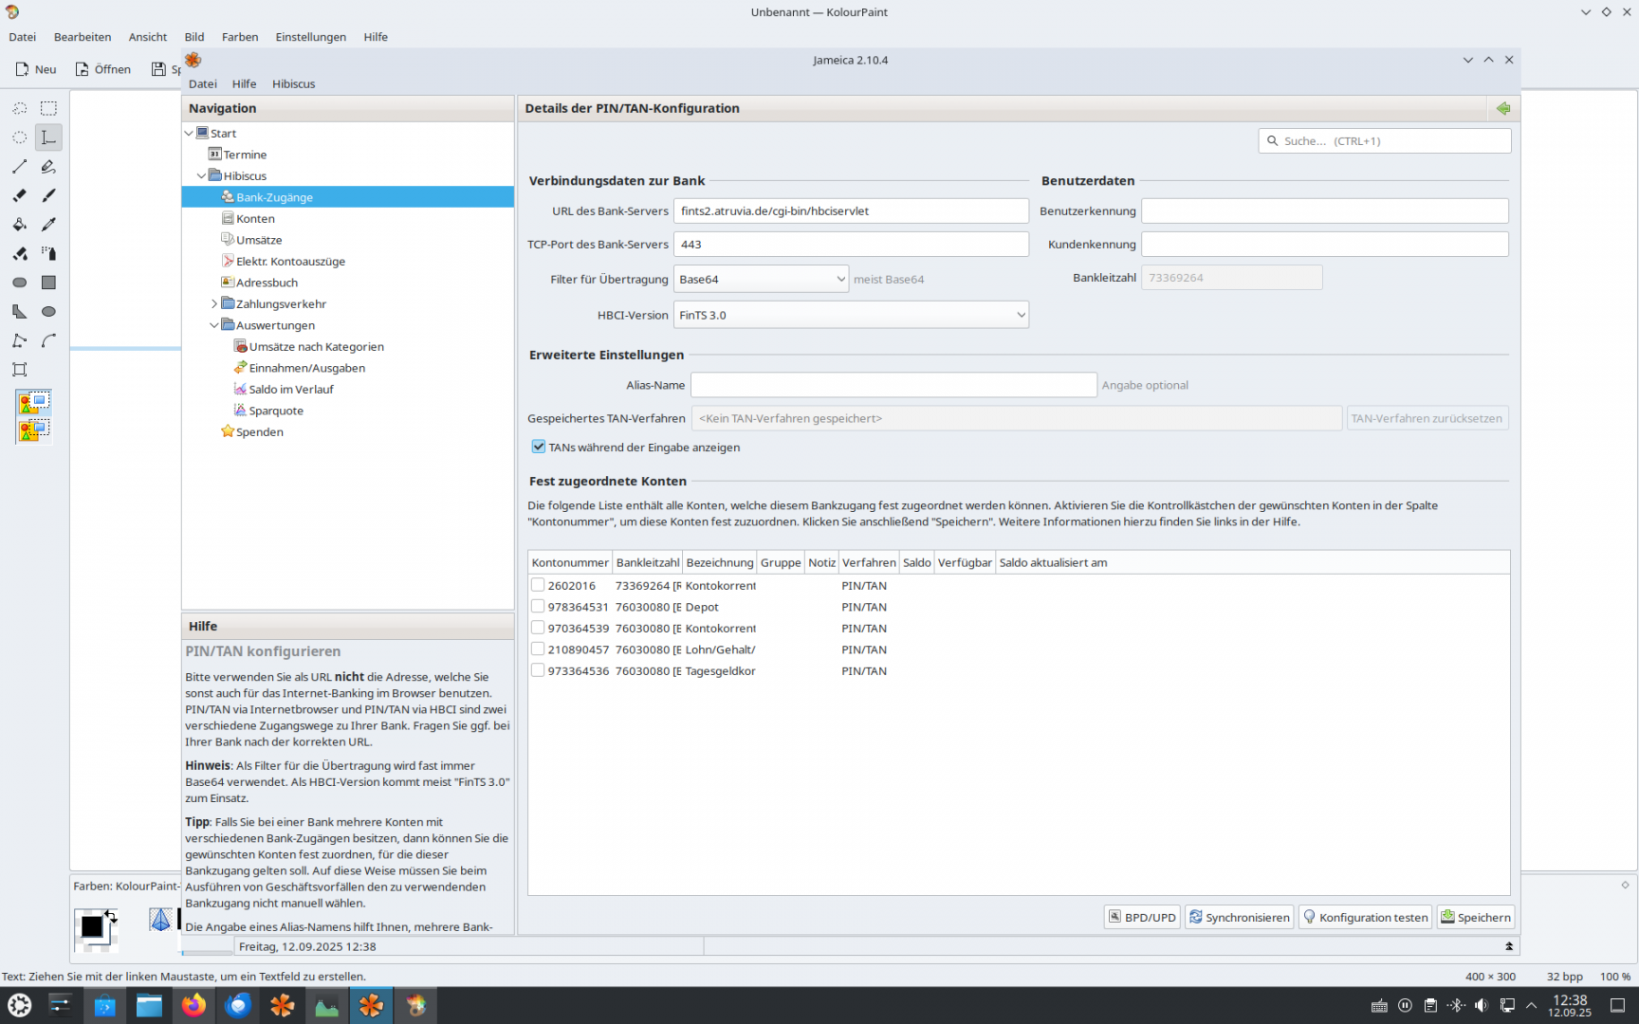Open the file manager from the taskbar
Screen dimensions: 1639x1024
(149, 1005)
